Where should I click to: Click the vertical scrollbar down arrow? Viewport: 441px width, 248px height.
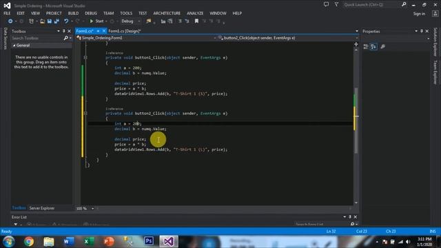pos(356,203)
